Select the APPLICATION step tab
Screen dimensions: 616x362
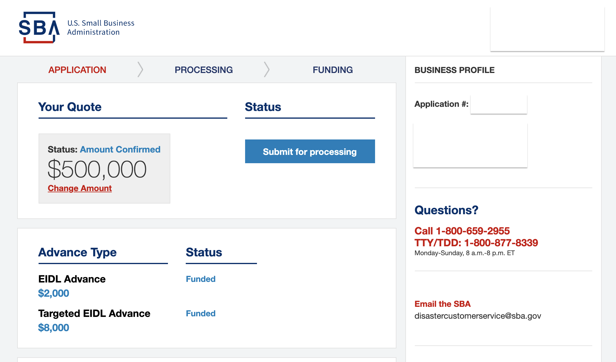[x=77, y=70]
